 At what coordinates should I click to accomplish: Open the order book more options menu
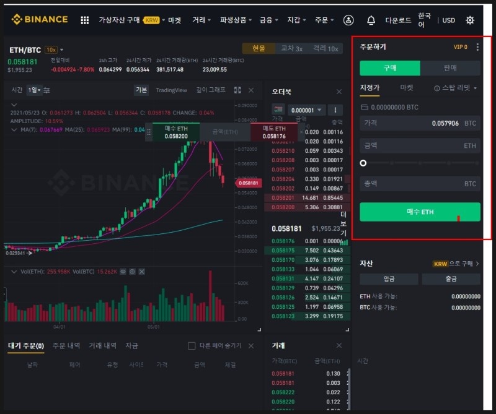(335, 110)
